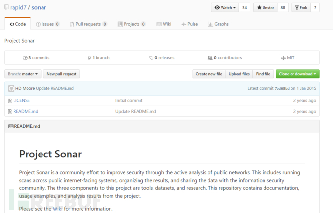The width and height of the screenshot is (333, 213).
Task: Open the HD Moore author link
Action: [25, 88]
